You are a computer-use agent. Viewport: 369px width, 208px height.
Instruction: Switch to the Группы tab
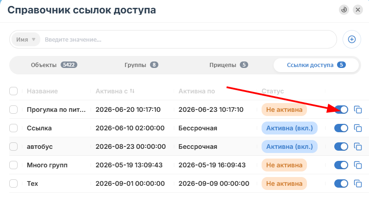click(x=141, y=65)
